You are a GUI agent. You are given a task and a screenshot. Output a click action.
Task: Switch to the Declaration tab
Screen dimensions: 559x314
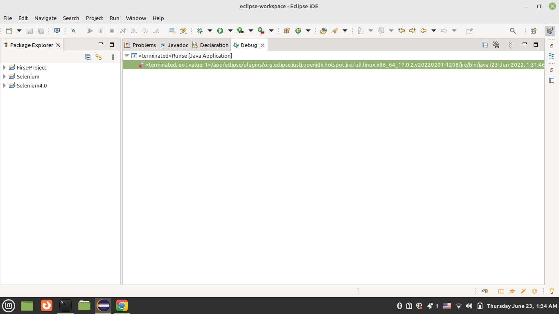tap(210, 45)
